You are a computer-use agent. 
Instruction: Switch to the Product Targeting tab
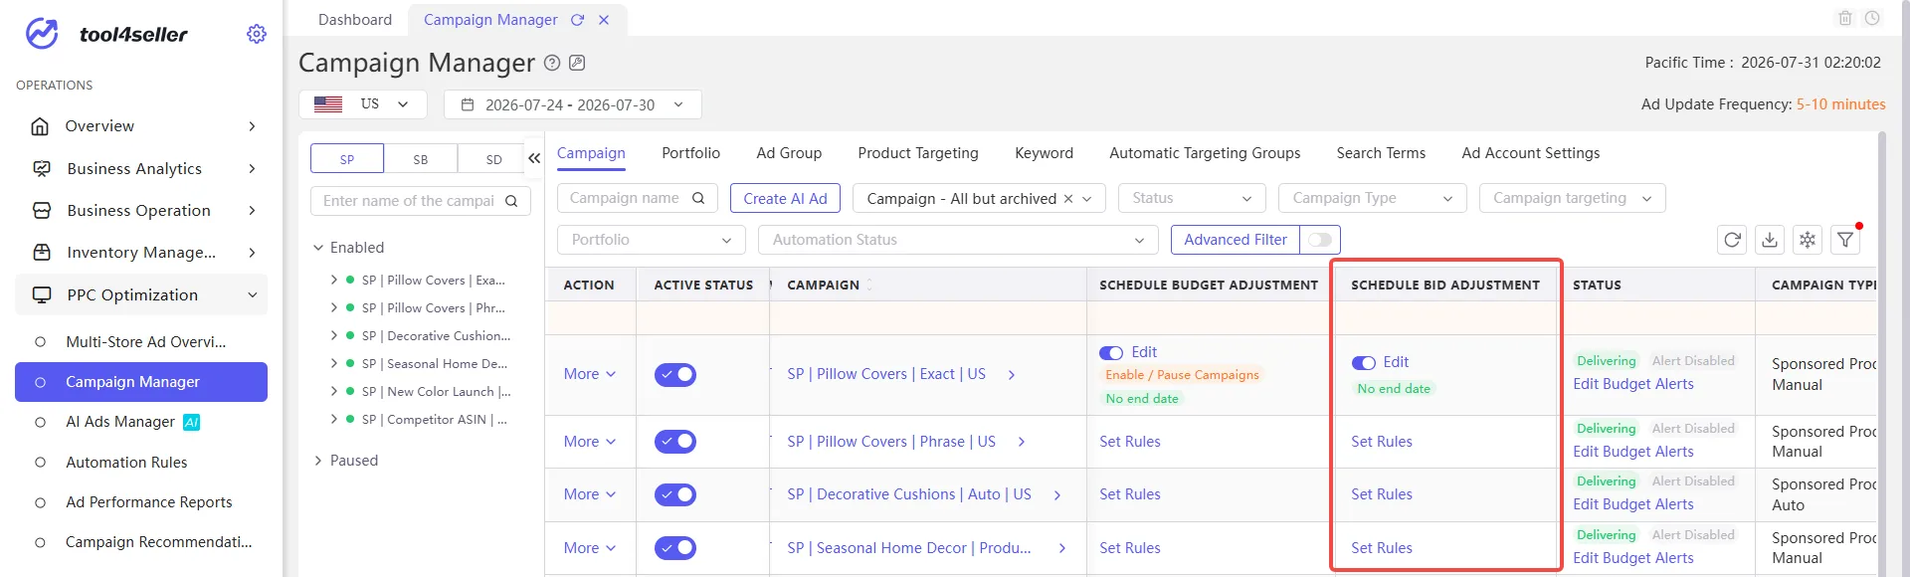918,153
